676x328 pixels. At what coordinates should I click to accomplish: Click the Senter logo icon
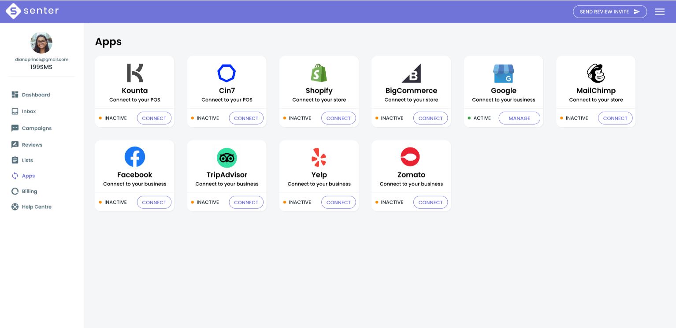click(13, 11)
